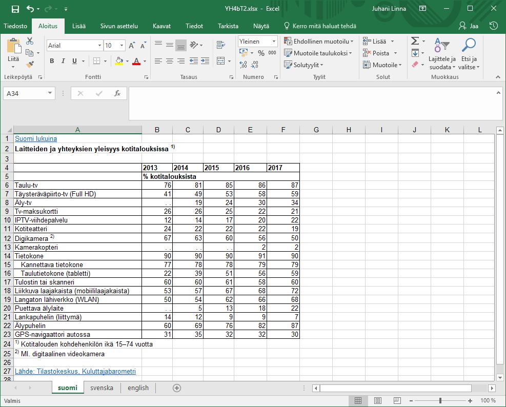The image size is (506, 407).
Task: Expand Muotoile taulukoksi menu
Action: (x=318, y=53)
